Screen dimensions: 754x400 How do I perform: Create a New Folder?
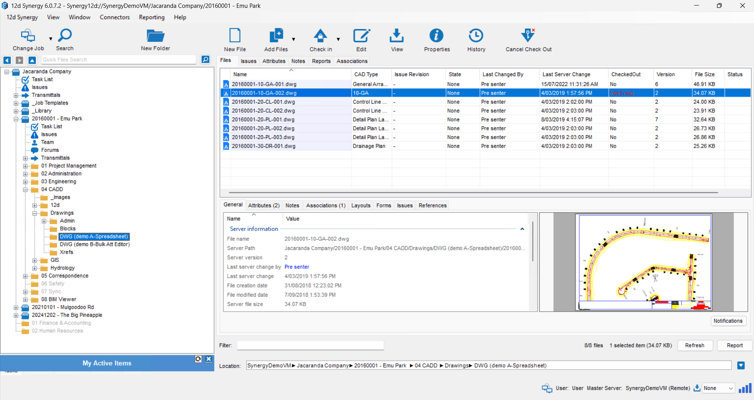[x=155, y=40]
